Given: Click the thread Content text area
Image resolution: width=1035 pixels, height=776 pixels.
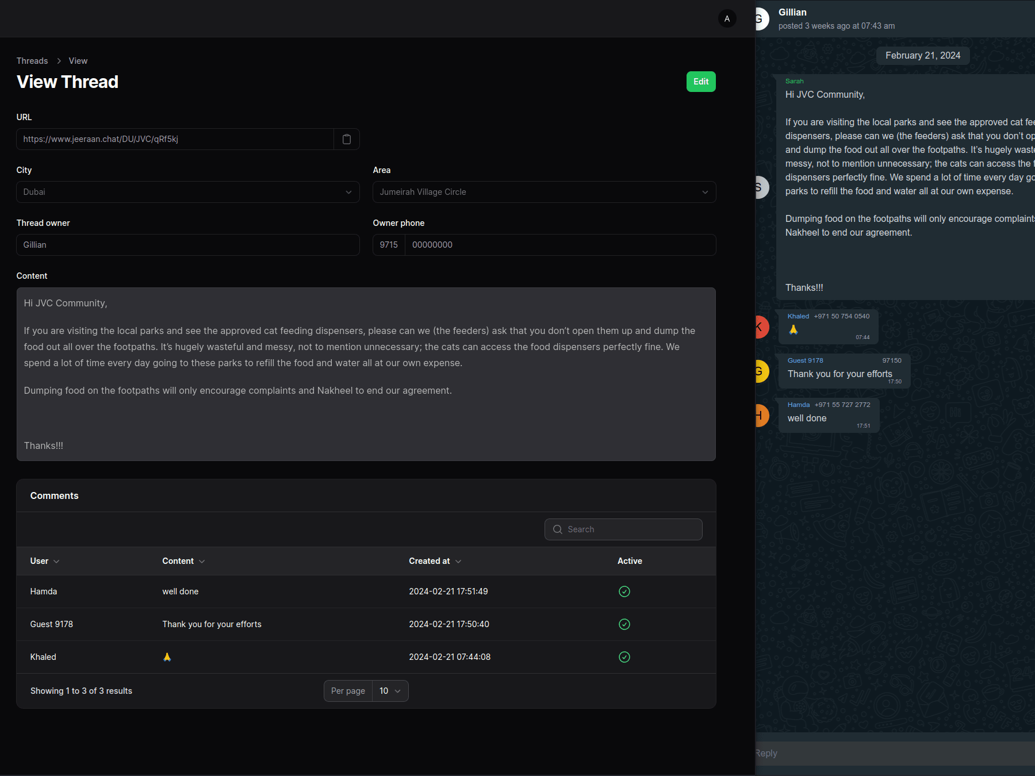Looking at the screenshot, I should [366, 374].
